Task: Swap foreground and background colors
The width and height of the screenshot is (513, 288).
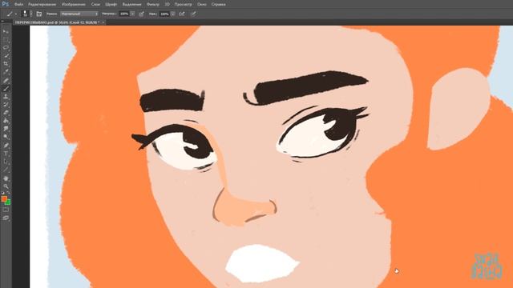Action: coord(9,193)
